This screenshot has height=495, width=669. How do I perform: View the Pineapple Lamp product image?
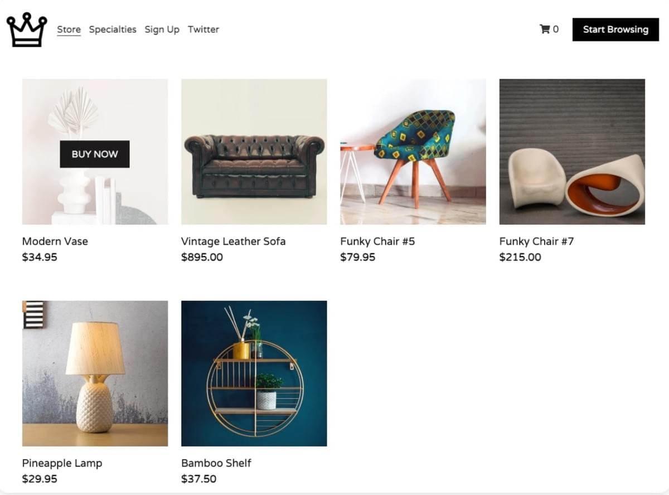tap(95, 373)
